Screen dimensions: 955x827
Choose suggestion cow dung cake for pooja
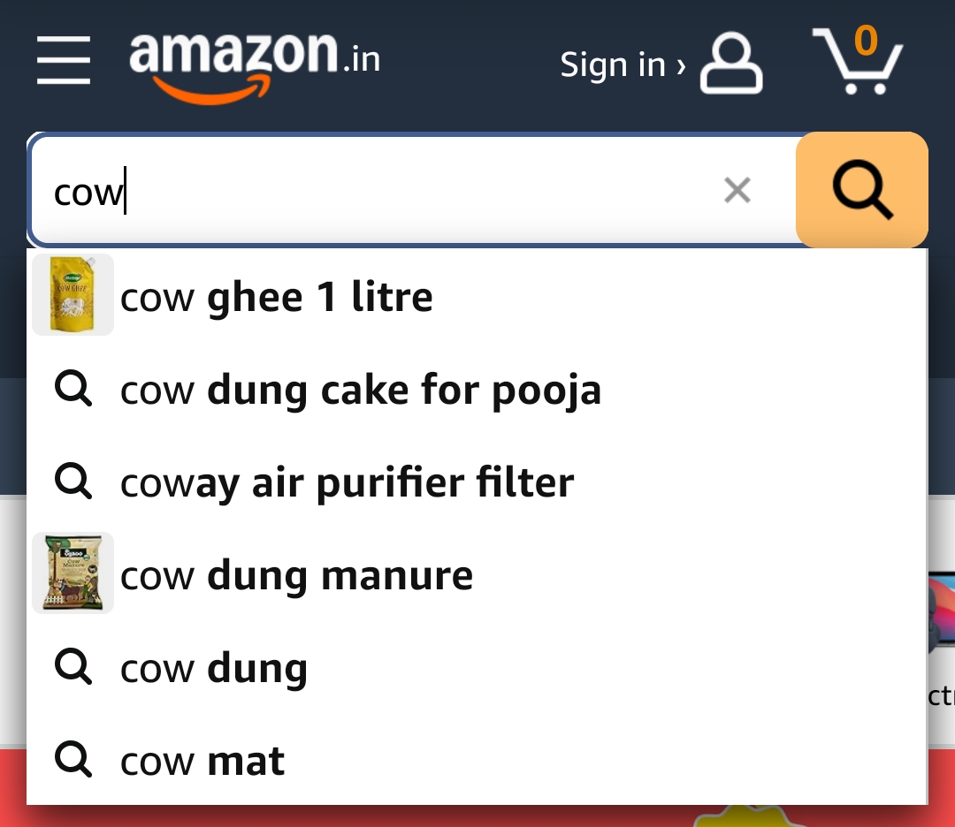[x=361, y=391]
